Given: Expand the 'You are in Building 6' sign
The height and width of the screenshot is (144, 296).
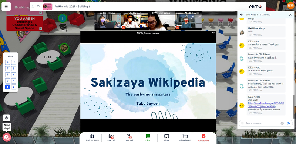Looking at the screenshot, I should [x=41, y=29].
